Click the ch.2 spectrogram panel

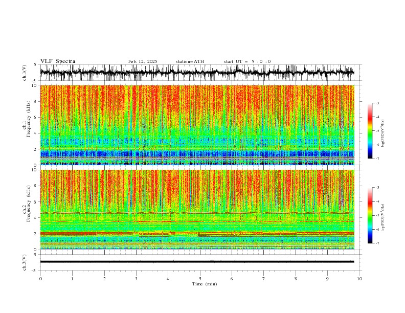click(197, 210)
